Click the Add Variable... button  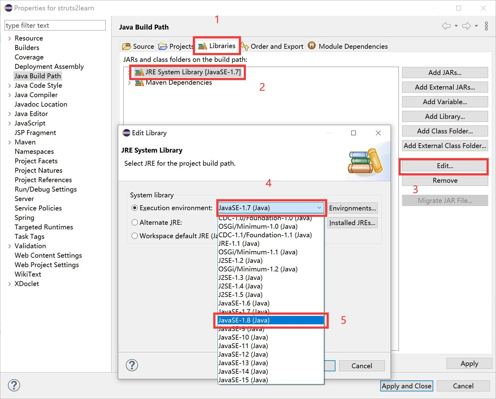click(x=445, y=102)
